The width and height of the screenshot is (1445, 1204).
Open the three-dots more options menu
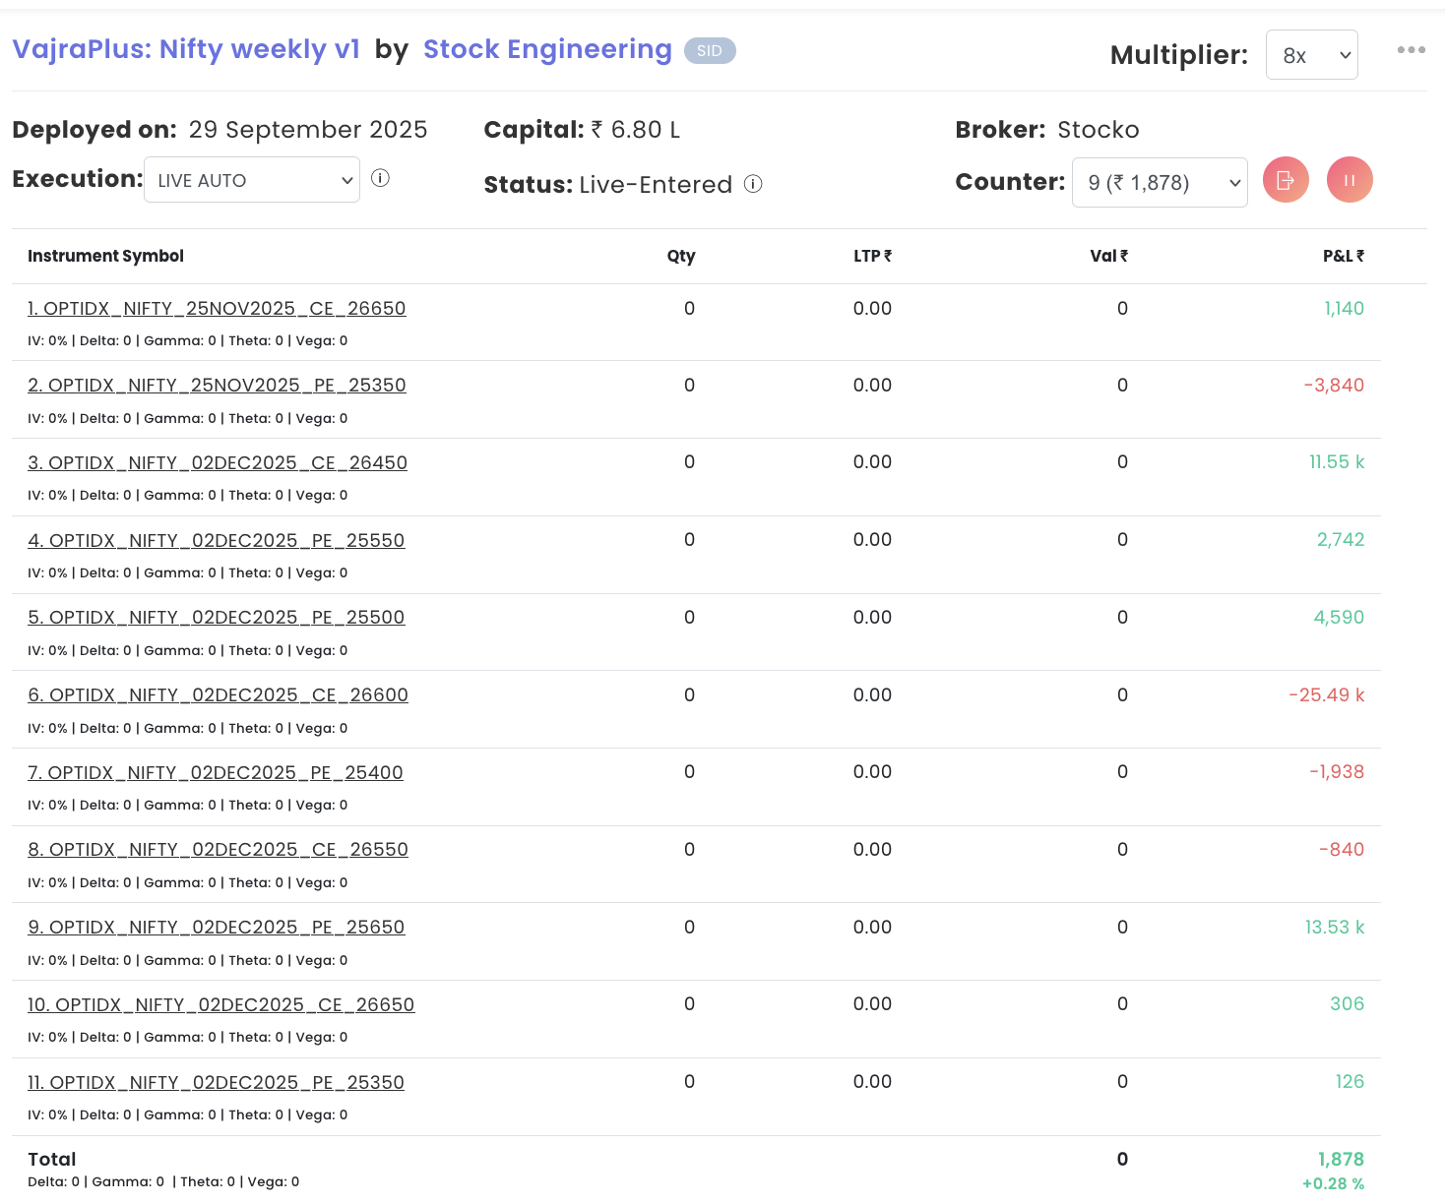tap(1411, 50)
